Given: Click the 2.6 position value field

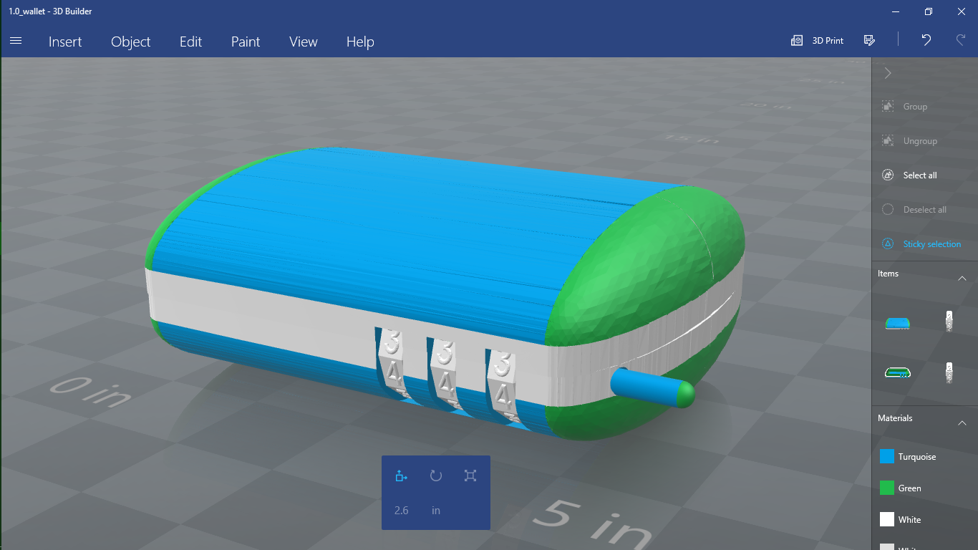Looking at the screenshot, I should [x=402, y=511].
